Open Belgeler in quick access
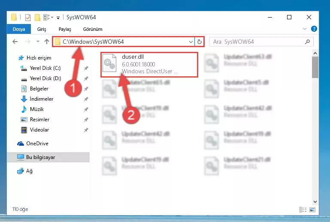This screenshot has height=222, width=330. coord(39,89)
